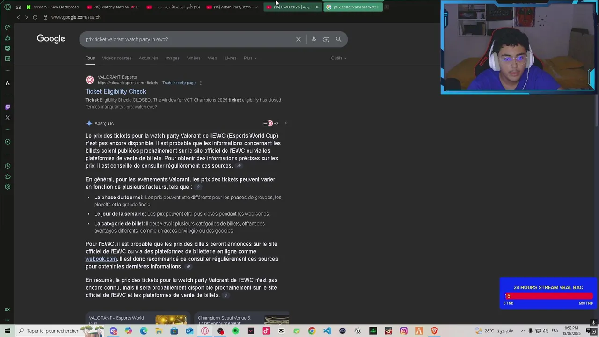The image size is (599, 337).
Task: Click the address bar www.google.com/search
Action: [75, 17]
